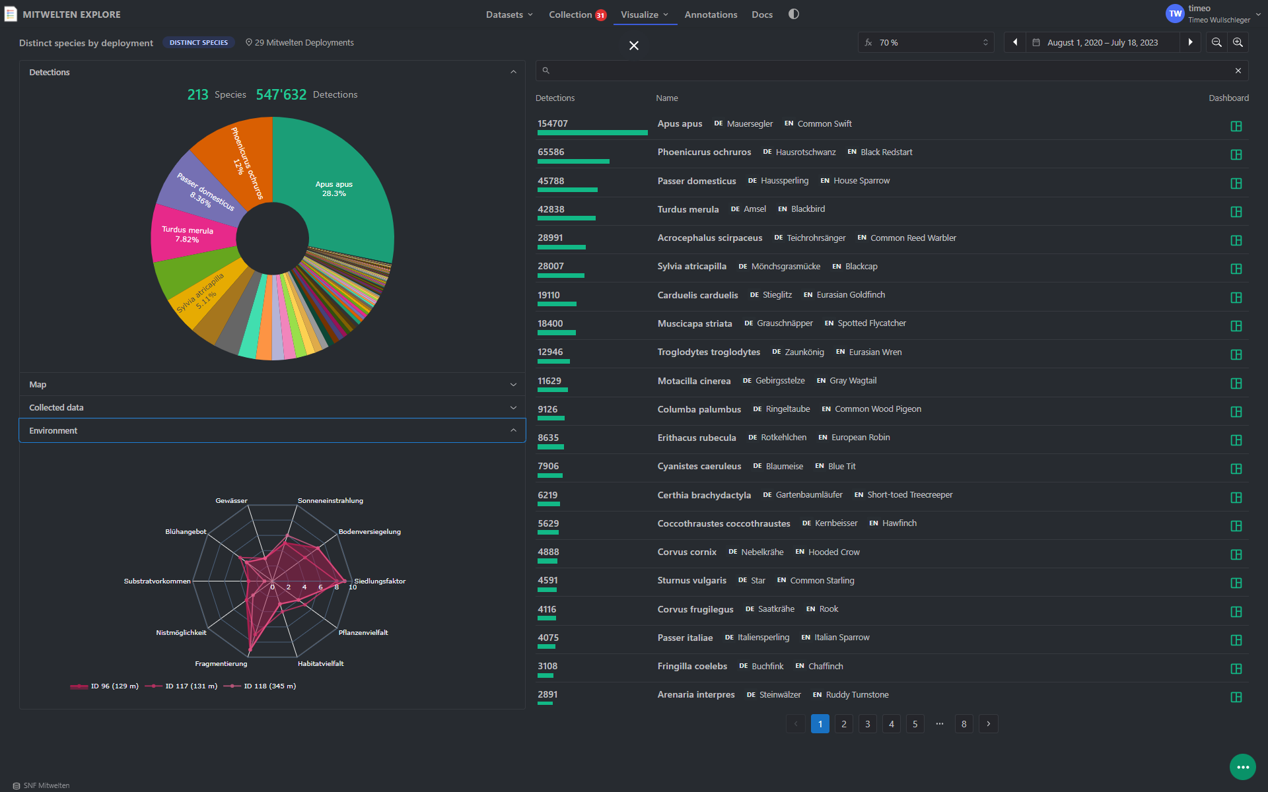Open dashboard for Phoenicurus ochruros row
Screen dimensions: 1268x792
click(x=1236, y=154)
